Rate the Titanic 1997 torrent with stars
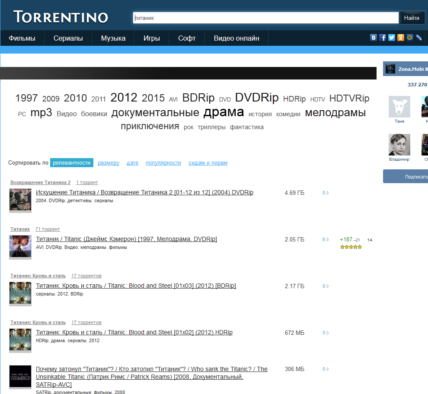Viewport: 428px width, 394px height. pyautogui.click(x=351, y=247)
